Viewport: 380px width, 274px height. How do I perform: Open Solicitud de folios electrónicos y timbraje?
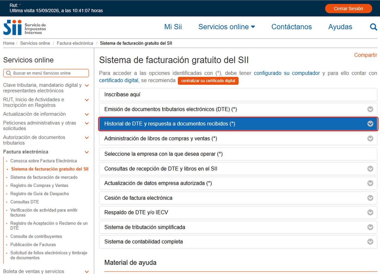(x=49, y=255)
